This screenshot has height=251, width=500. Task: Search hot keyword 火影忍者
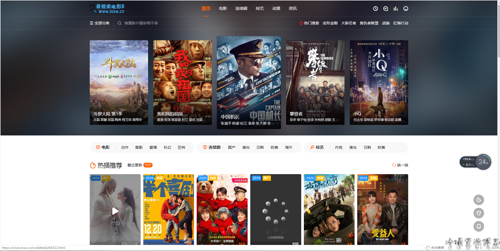[x=348, y=23]
